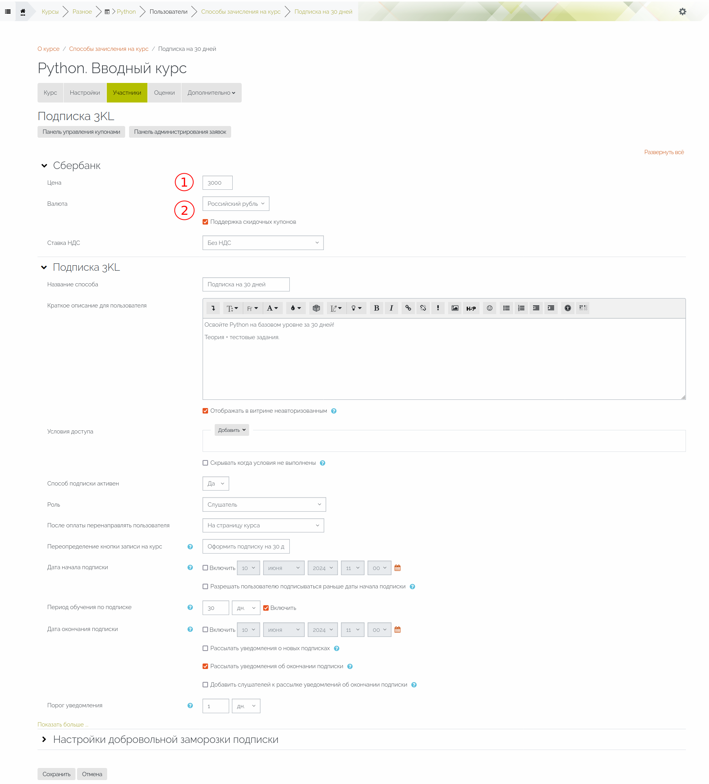Remove link with the unlink icon
The width and height of the screenshot is (709, 784).
(423, 308)
